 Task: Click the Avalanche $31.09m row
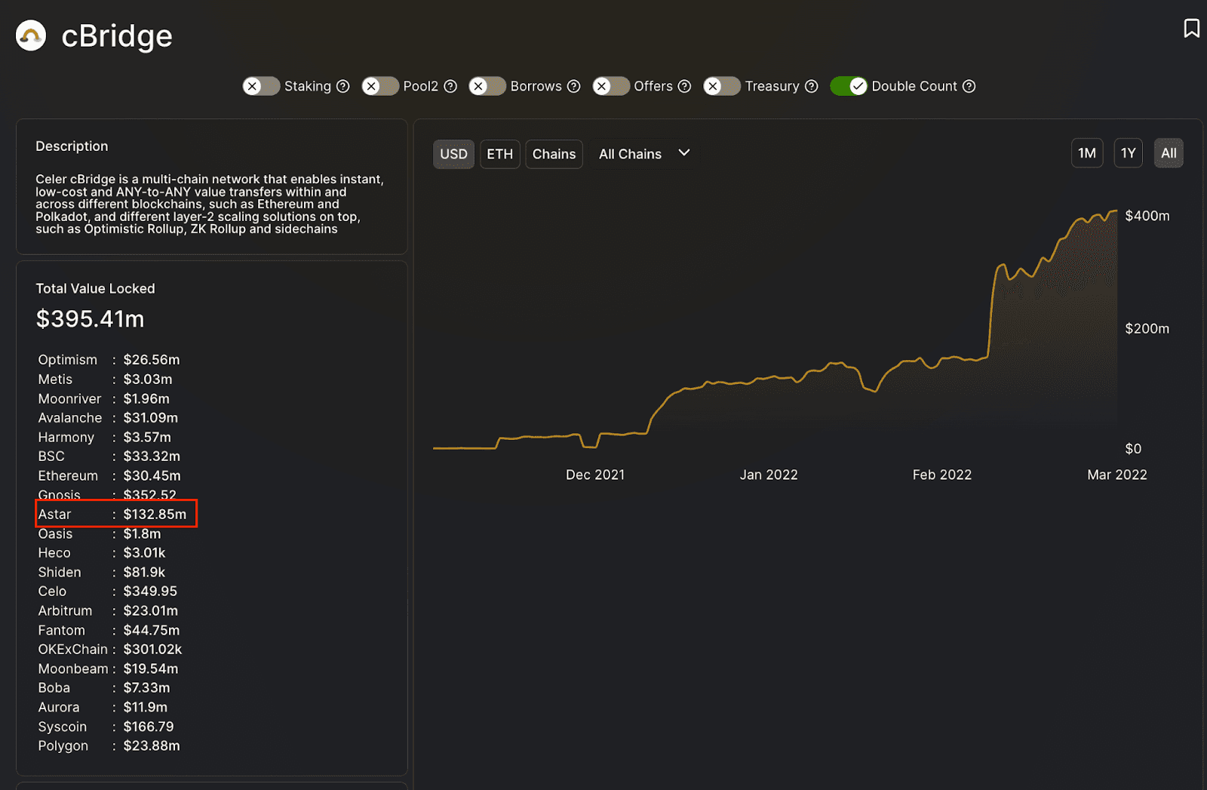[108, 418]
